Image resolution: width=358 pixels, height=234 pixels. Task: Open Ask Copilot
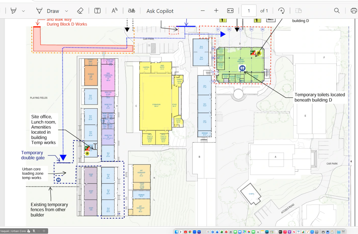(160, 11)
